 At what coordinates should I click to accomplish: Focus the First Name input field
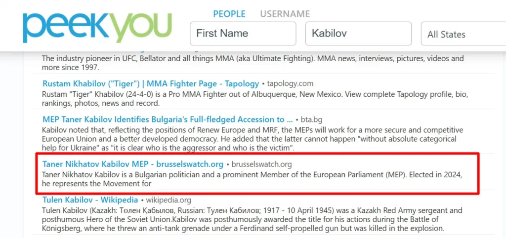pyautogui.click(x=243, y=34)
